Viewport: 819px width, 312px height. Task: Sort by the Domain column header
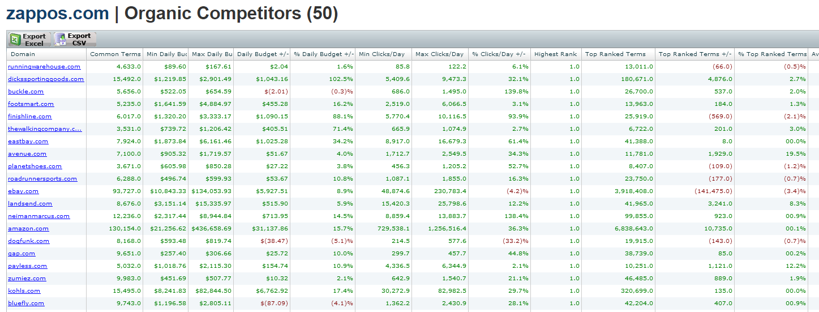tap(23, 54)
